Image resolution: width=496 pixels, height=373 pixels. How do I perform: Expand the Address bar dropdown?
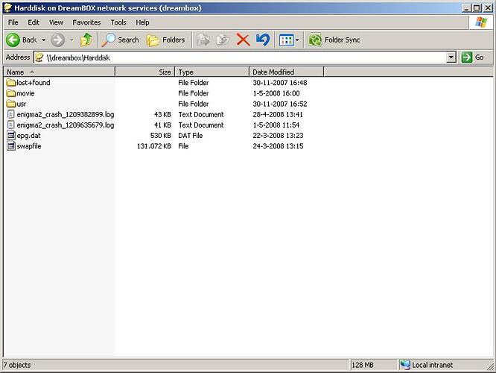click(x=451, y=57)
